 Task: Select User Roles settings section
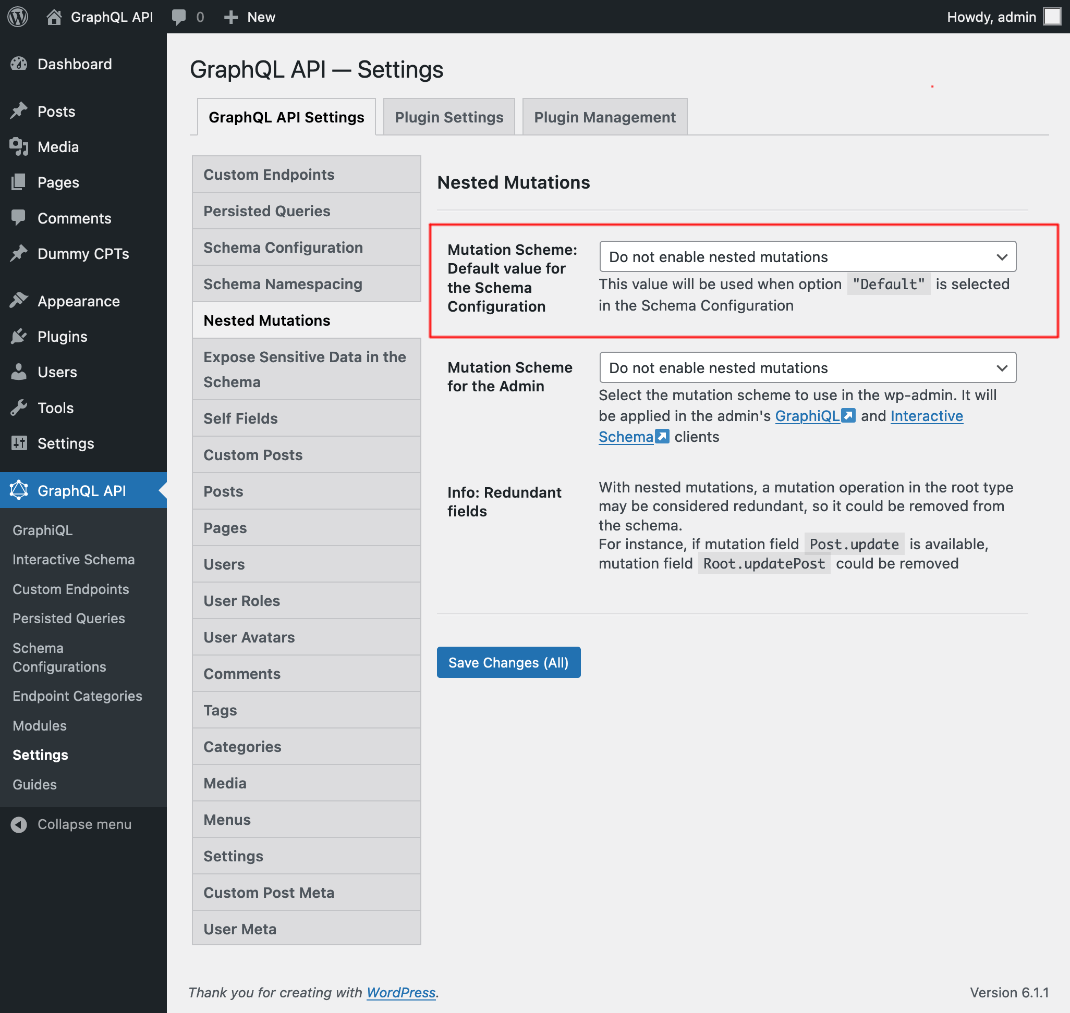click(x=307, y=600)
